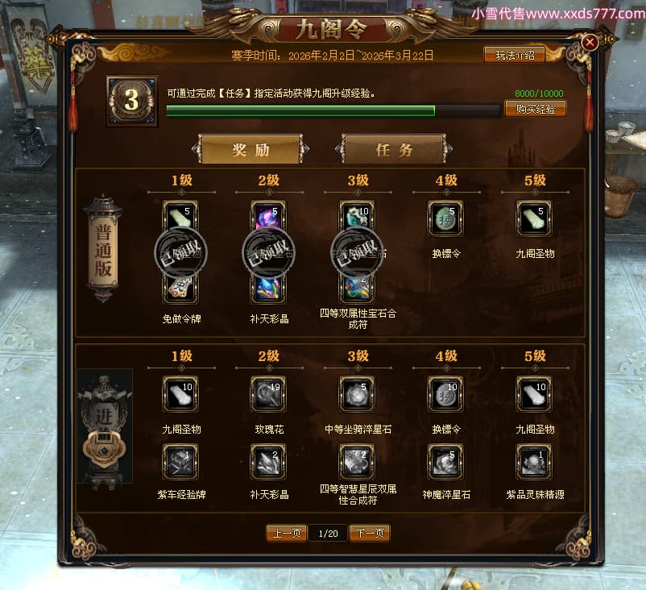This screenshot has height=590, width=646.
Task: Open the 玩法介绍 button
Action: point(515,55)
